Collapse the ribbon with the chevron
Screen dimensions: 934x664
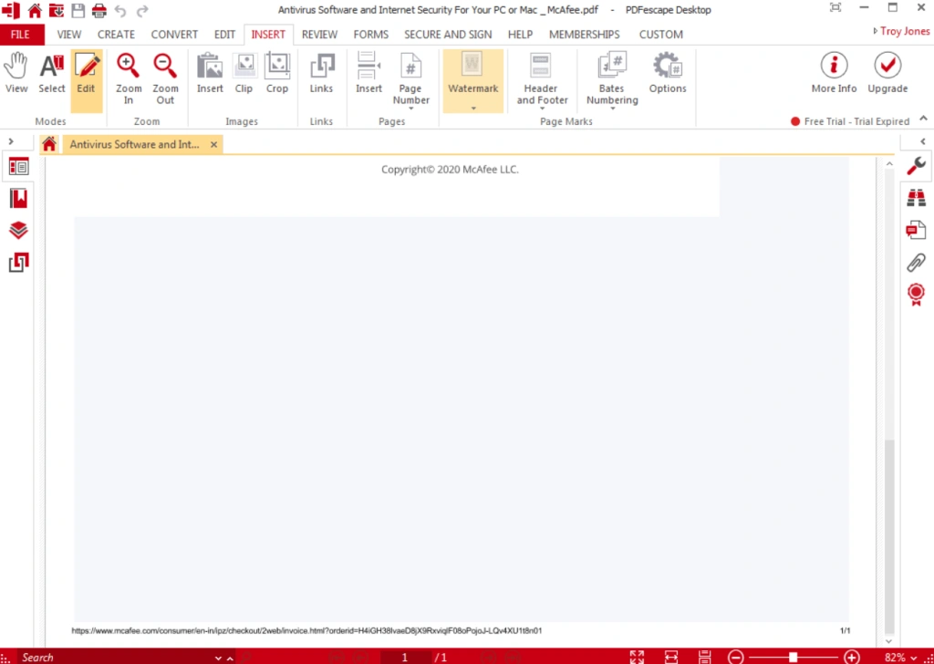(x=923, y=119)
